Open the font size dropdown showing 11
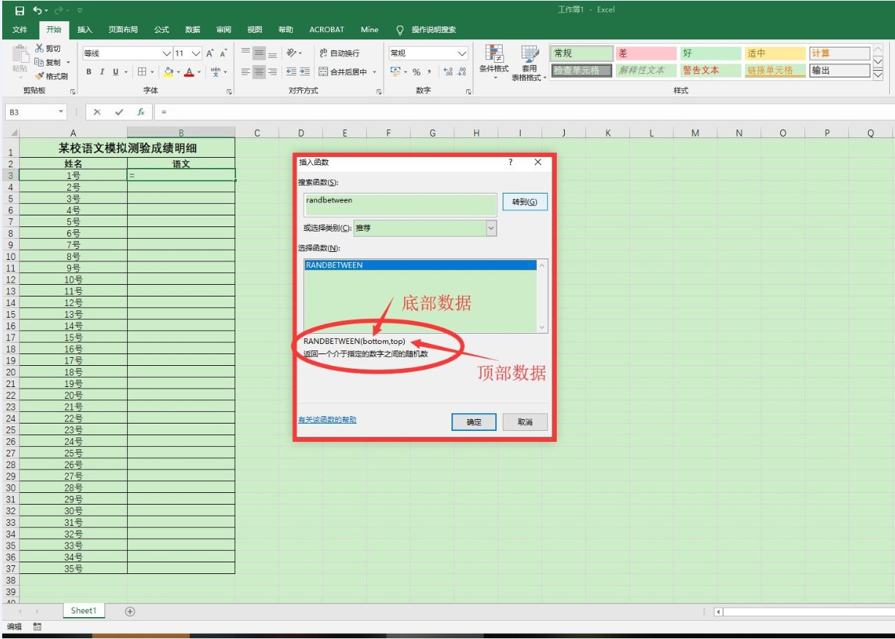 (x=196, y=53)
